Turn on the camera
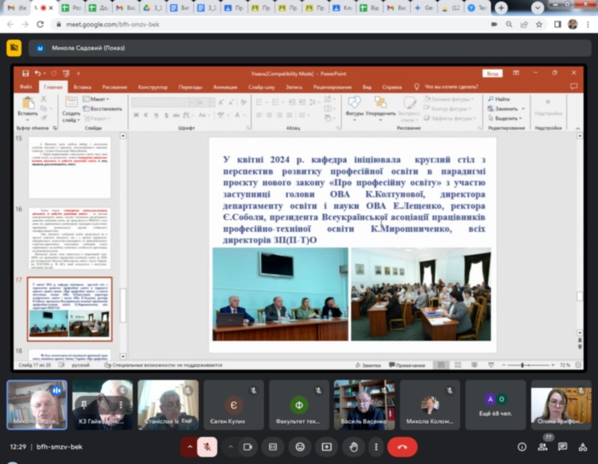598x464 pixels. pos(248,446)
